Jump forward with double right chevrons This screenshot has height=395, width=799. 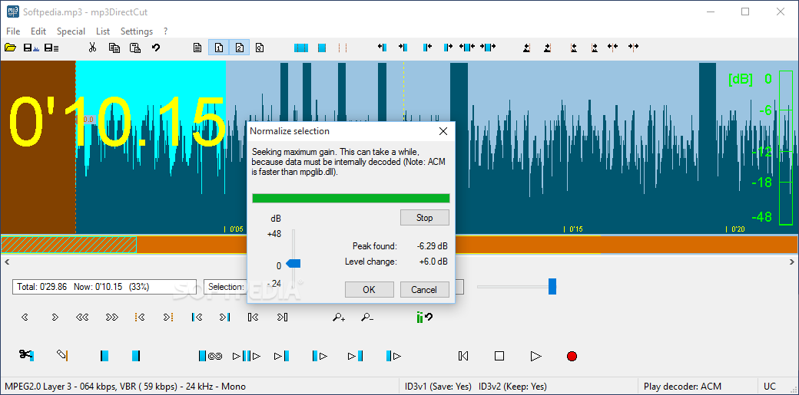click(111, 317)
